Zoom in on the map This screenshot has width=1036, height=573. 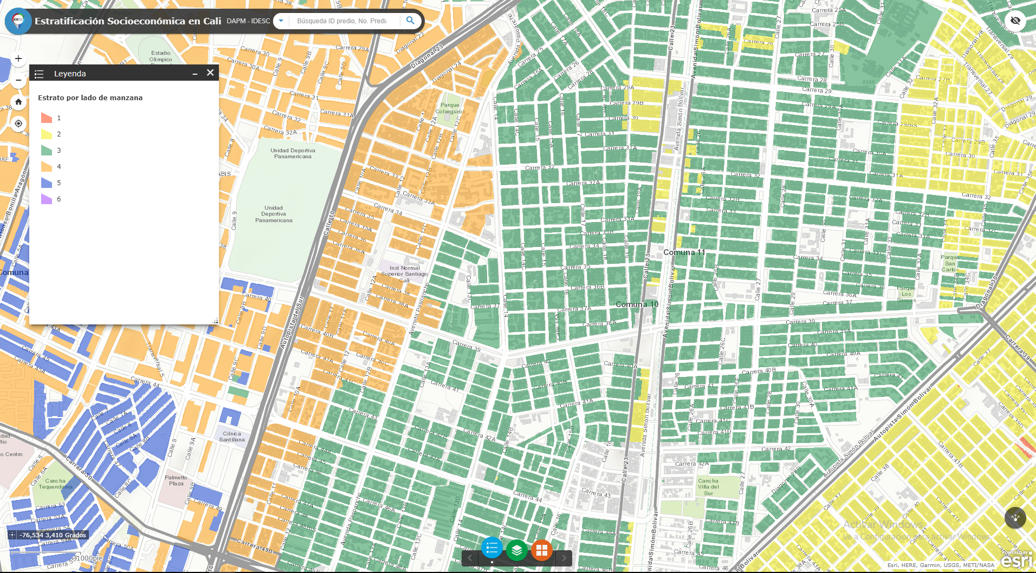pos(18,58)
